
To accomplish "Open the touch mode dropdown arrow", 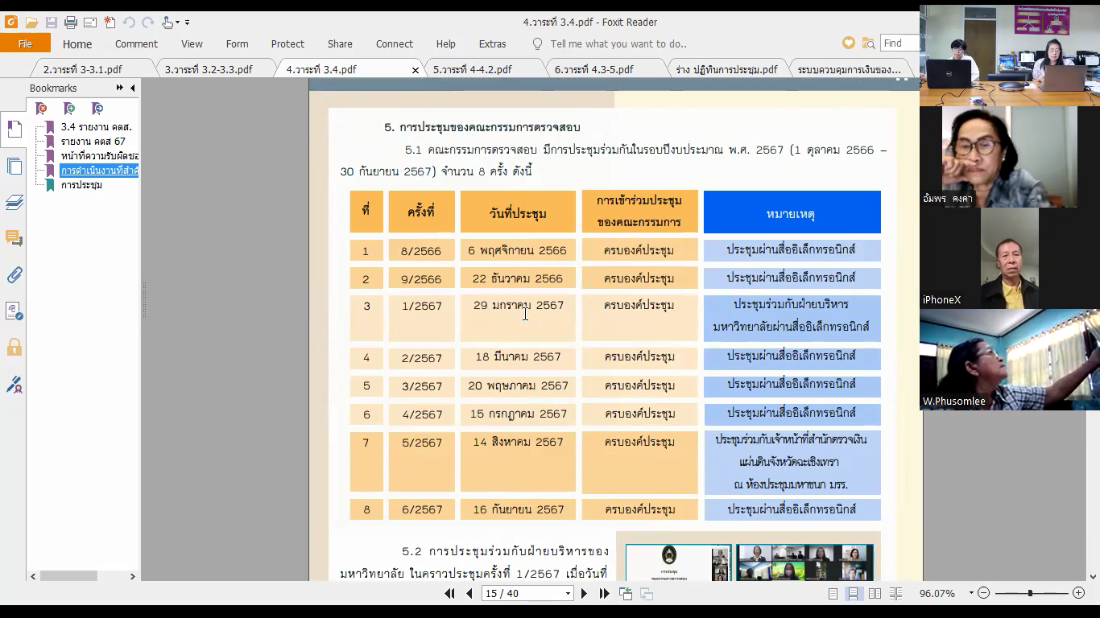I will pos(178,23).
